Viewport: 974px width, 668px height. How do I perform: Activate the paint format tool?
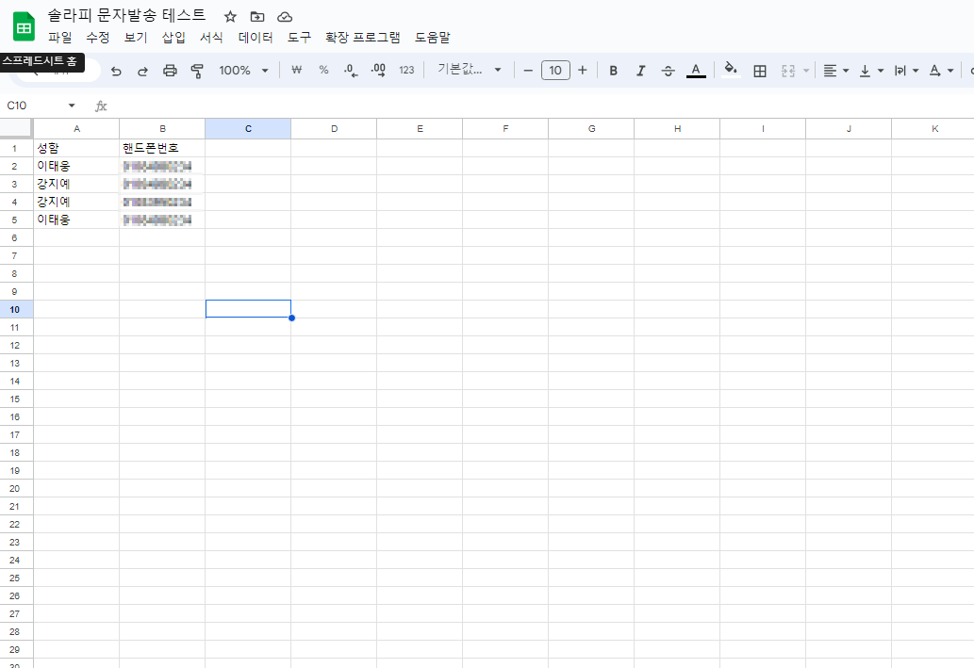pyautogui.click(x=197, y=71)
